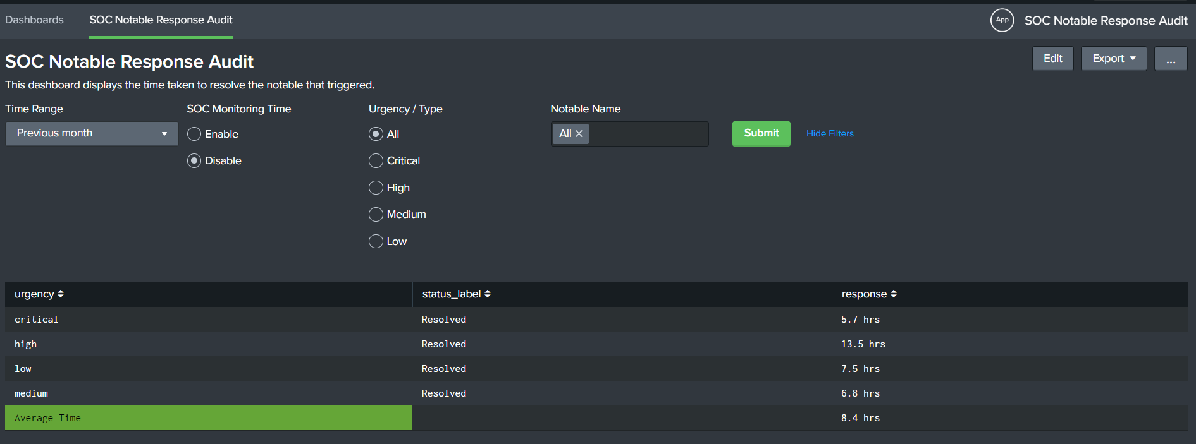Select the Average Time table row
Screen dimensions: 1196x444
tap(208, 417)
